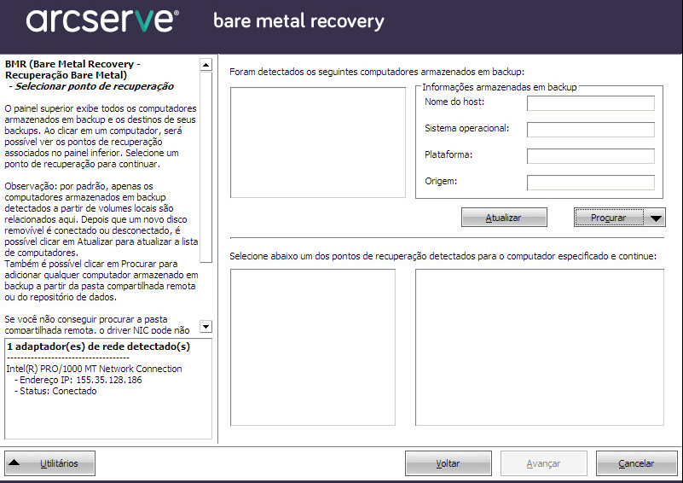Click the 'Intel(R) PRO/1000 MT Network Connection' text
Screen dimensions: 683x483
[x=94, y=369]
